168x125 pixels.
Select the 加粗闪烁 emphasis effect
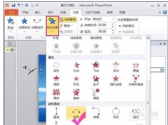pyautogui.click(x=76, y=48)
